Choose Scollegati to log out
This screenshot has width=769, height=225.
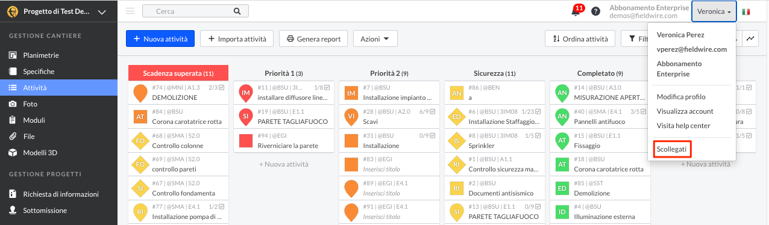click(671, 149)
